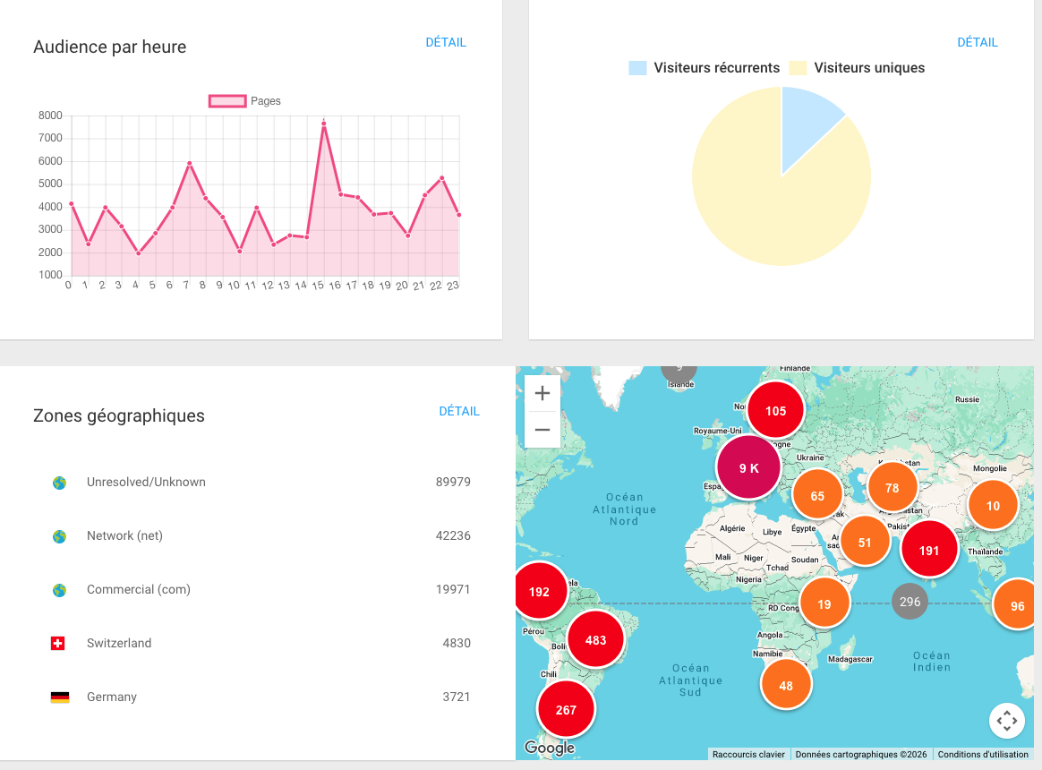Image resolution: width=1042 pixels, height=770 pixels.
Task: Select the 105 cluster marker
Action: 775,411
